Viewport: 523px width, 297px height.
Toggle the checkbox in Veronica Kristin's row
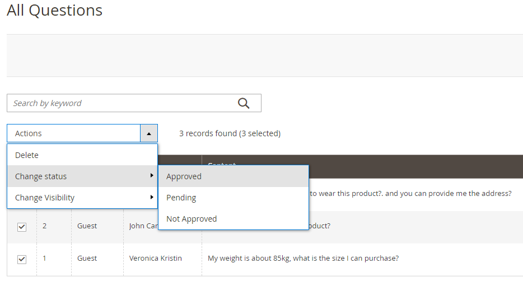[22, 259]
